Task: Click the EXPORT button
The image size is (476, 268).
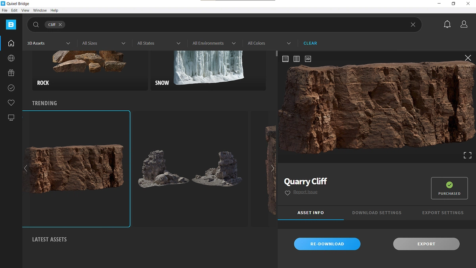Action: 426,244
